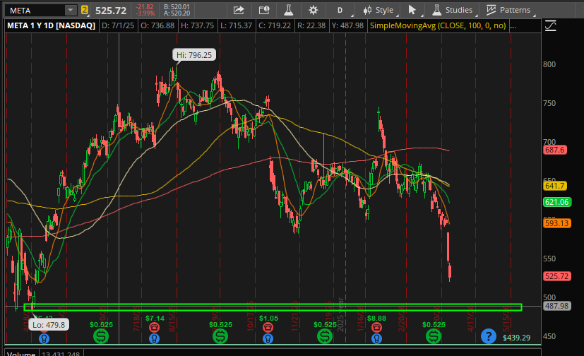Open the share chart icon
The width and height of the screenshot is (584, 356).
239,10
